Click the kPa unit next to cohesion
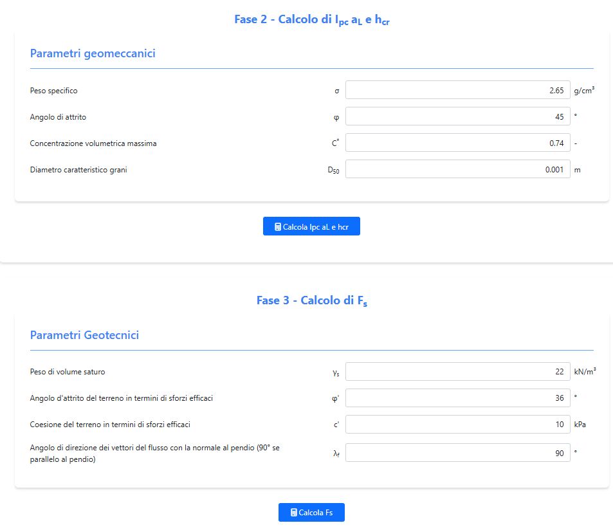Viewport: 613px width, 532px height. point(580,425)
